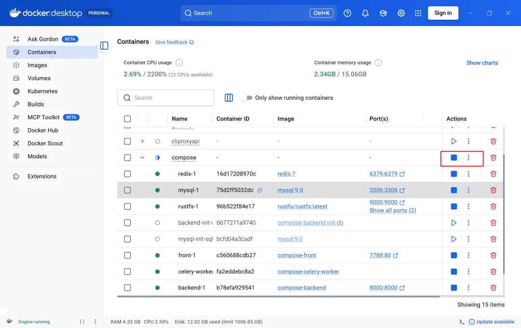
Task: Open more actions menu for redis-1
Action: 468,174
